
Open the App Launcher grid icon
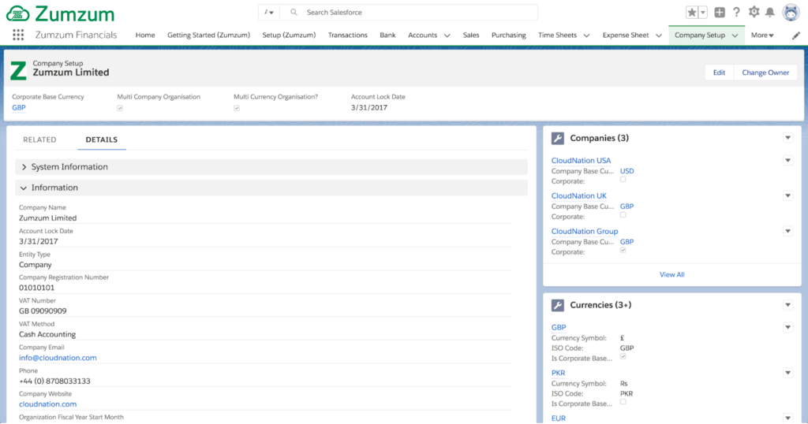(x=18, y=35)
